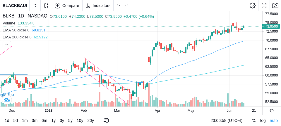
Task: Redo the chart action
Action: (126, 6)
